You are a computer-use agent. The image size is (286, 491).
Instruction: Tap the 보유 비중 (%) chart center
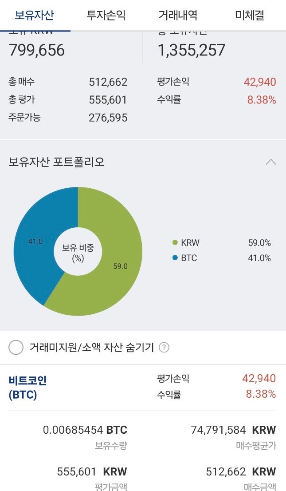pos(78,252)
